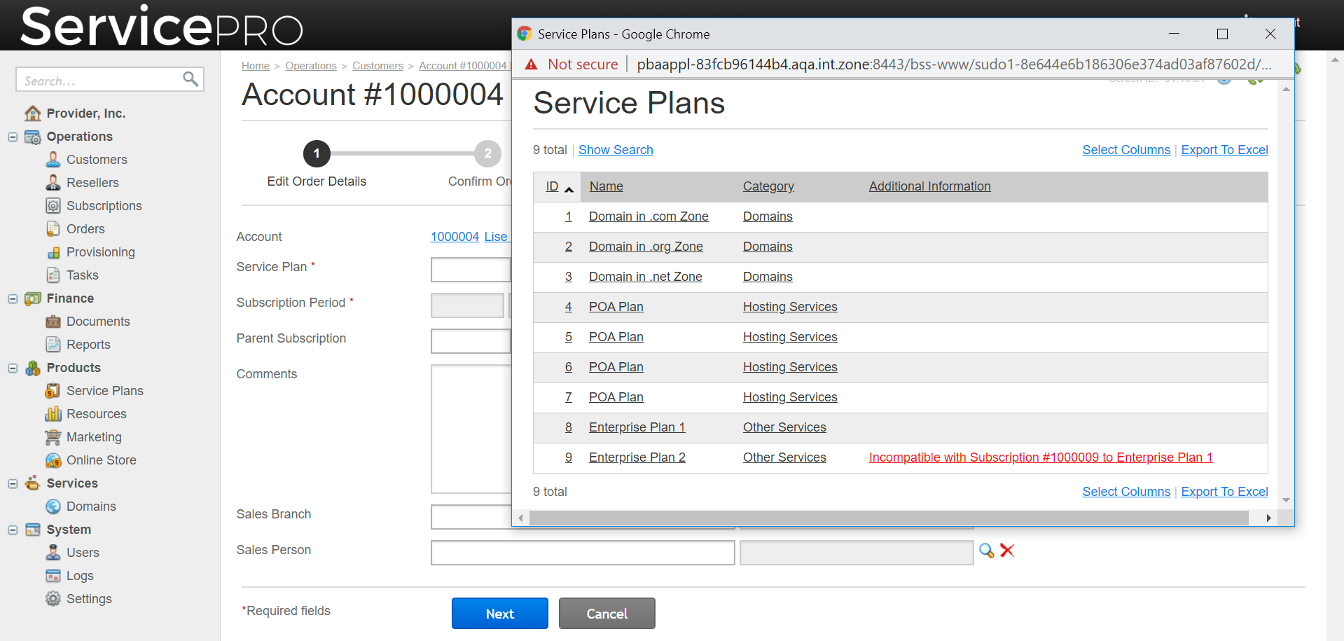Click the Settings gear icon in sidebar
Screen dimensions: 1344x641
(x=53, y=599)
